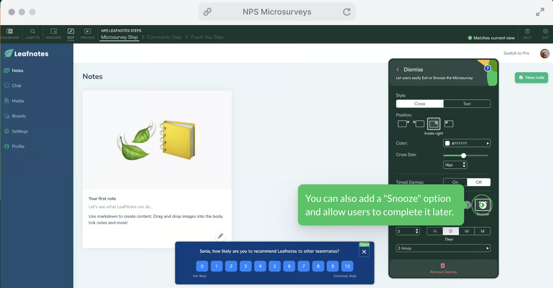The width and height of the screenshot is (553, 288).
Task: Select Text dismiss style
Action: click(467, 104)
